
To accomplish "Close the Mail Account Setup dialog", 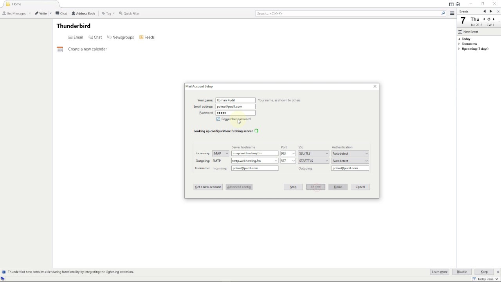I will click(375, 87).
